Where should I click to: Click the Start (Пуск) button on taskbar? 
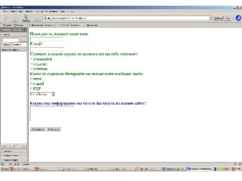pos(5,169)
